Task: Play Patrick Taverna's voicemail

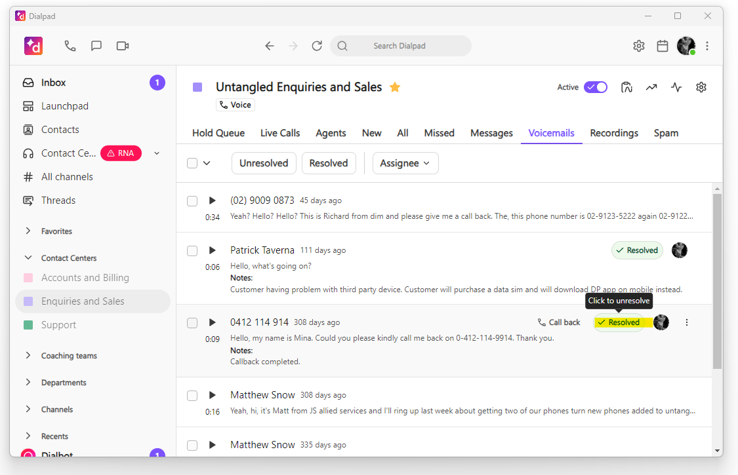Action: click(x=213, y=250)
